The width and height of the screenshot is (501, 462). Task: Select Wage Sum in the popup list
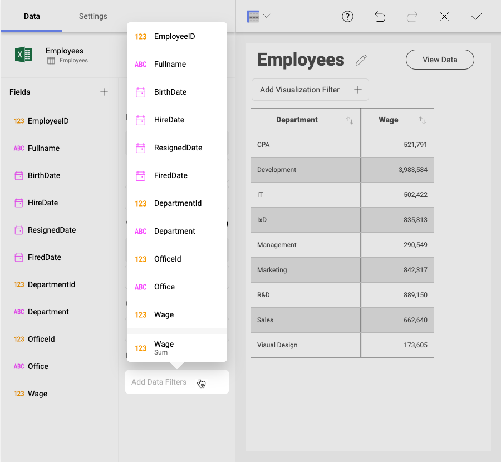(164, 347)
